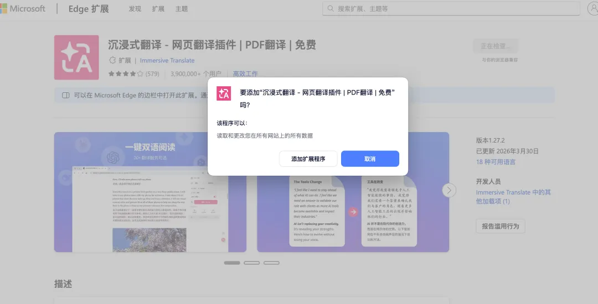
Task: Open the Immersive Translate publisher link
Action: click(167, 60)
